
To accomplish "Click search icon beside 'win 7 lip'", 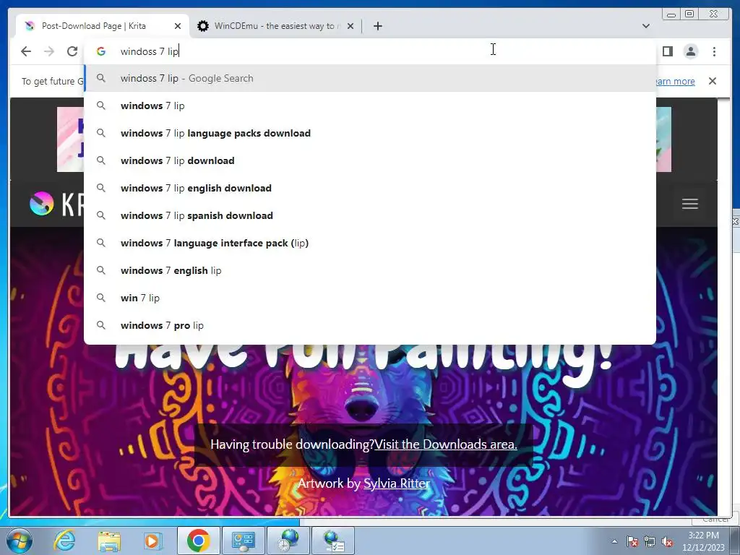I will (101, 298).
